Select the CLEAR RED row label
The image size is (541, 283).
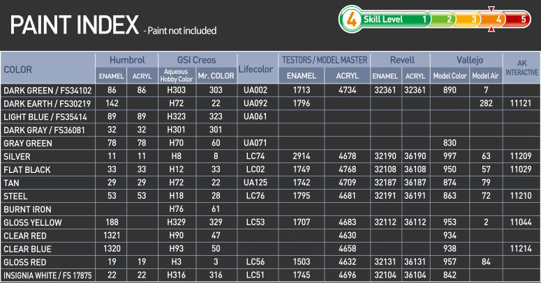pyautogui.click(x=25, y=236)
